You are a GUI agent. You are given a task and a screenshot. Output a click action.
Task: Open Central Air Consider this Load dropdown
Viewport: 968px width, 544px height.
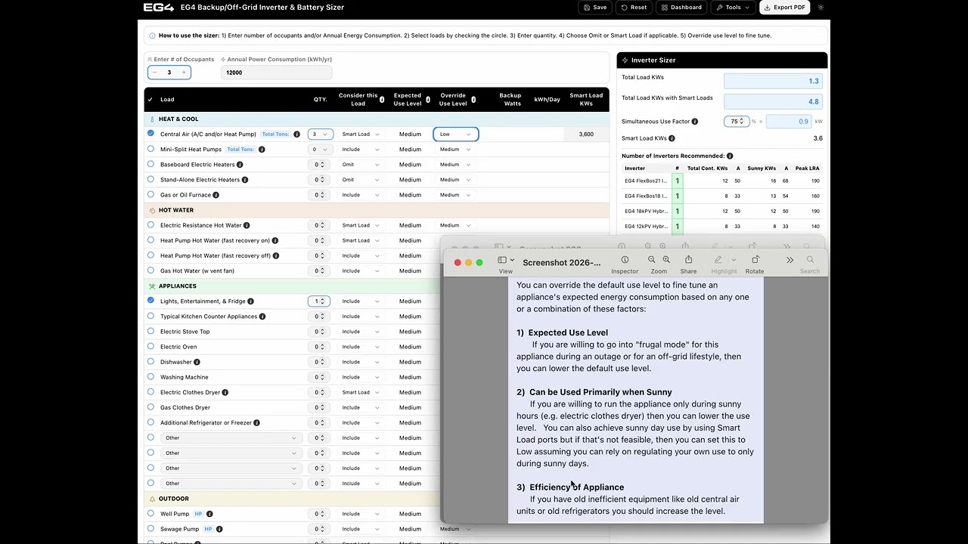(x=361, y=134)
